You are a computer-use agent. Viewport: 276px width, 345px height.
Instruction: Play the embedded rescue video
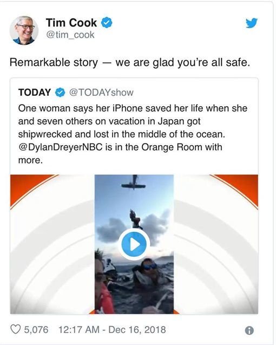click(x=134, y=244)
